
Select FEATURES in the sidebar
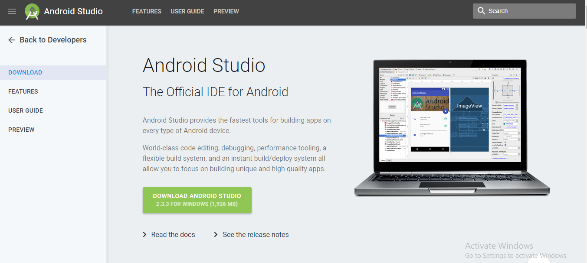point(23,91)
